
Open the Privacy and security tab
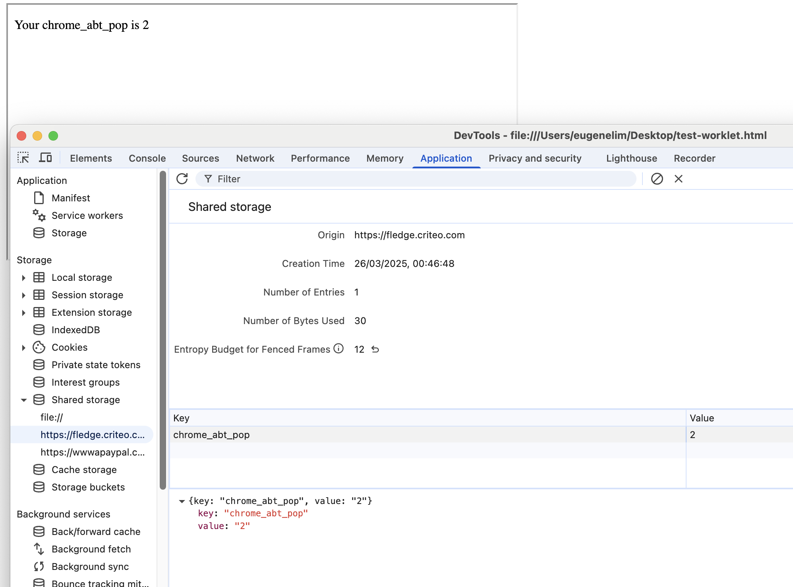tap(535, 158)
